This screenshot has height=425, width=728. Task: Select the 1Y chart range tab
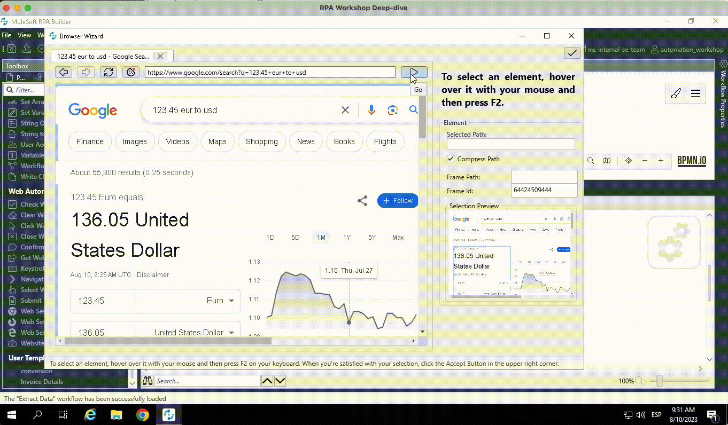pyautogui.click(x=347, y=238)
